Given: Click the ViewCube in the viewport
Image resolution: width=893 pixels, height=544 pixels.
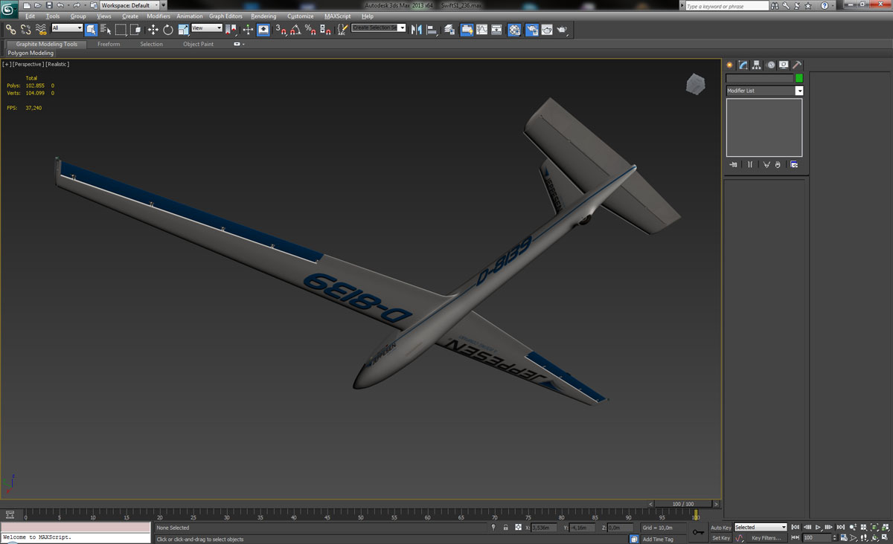Looking at the screenshot, I should click(x=695, y=85).
